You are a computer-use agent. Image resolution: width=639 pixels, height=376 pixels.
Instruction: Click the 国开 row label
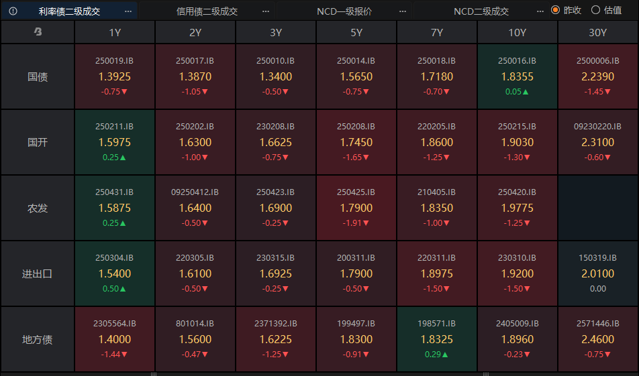click(x=38, y=142)
